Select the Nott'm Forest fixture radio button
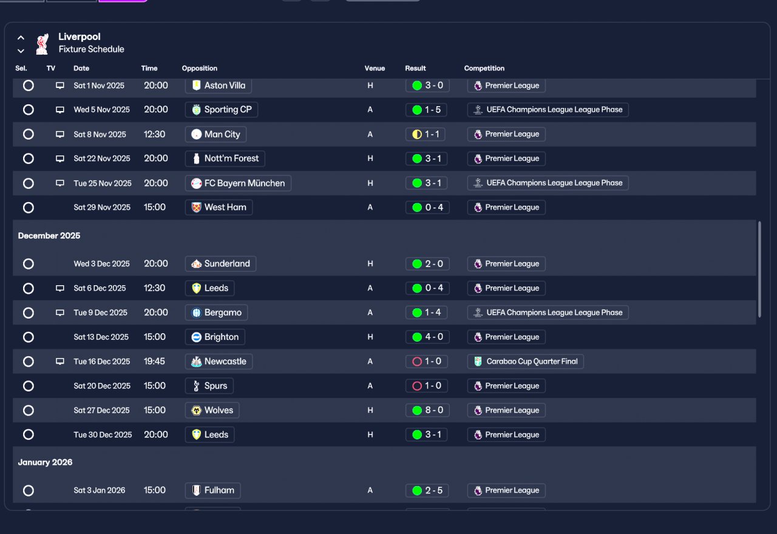The image size is (777, 534). click(29, 158)
